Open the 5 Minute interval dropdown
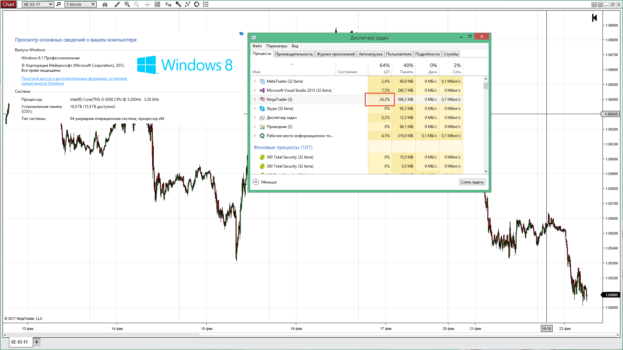This screenshot has height=350, width=623. (x=80, y=4)
